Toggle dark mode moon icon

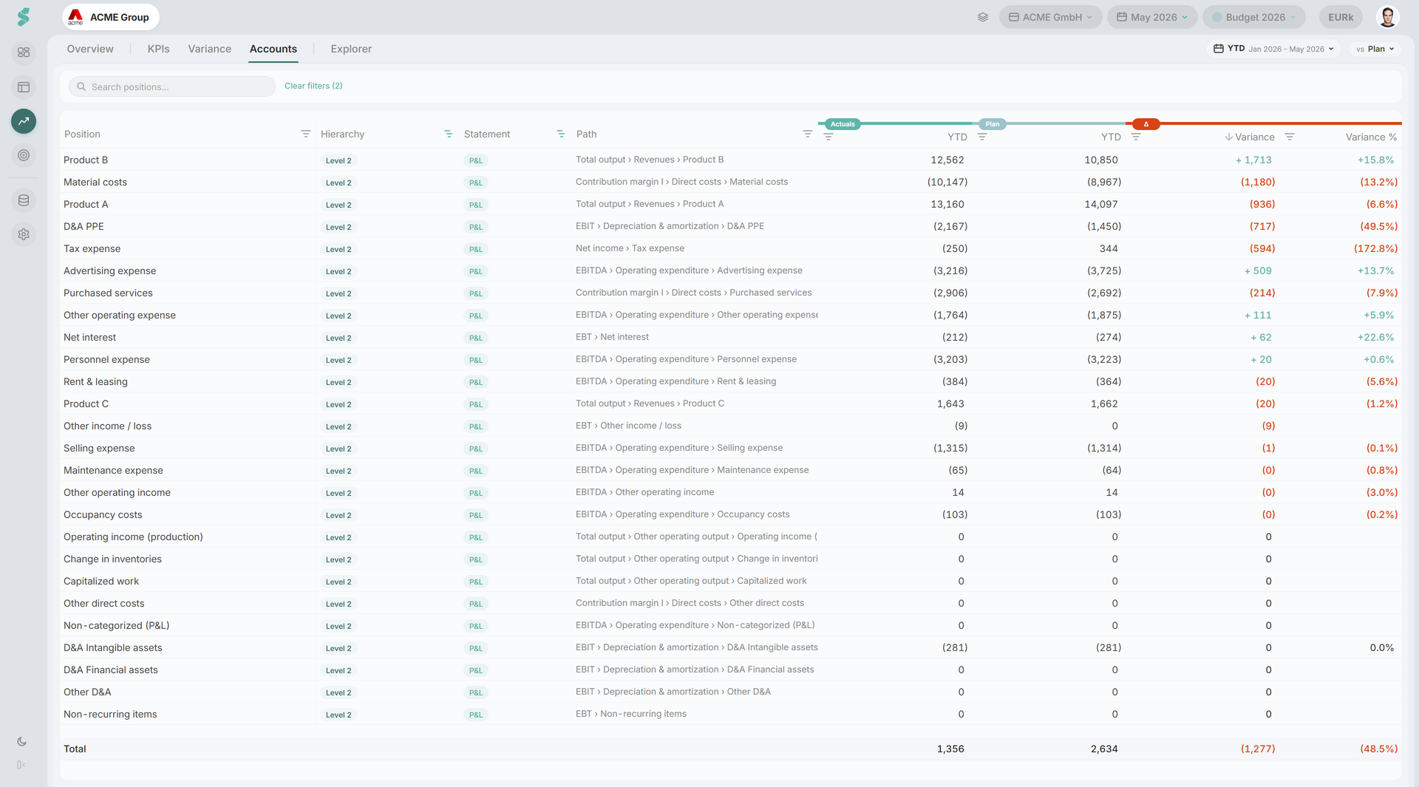tap(22, 742)
